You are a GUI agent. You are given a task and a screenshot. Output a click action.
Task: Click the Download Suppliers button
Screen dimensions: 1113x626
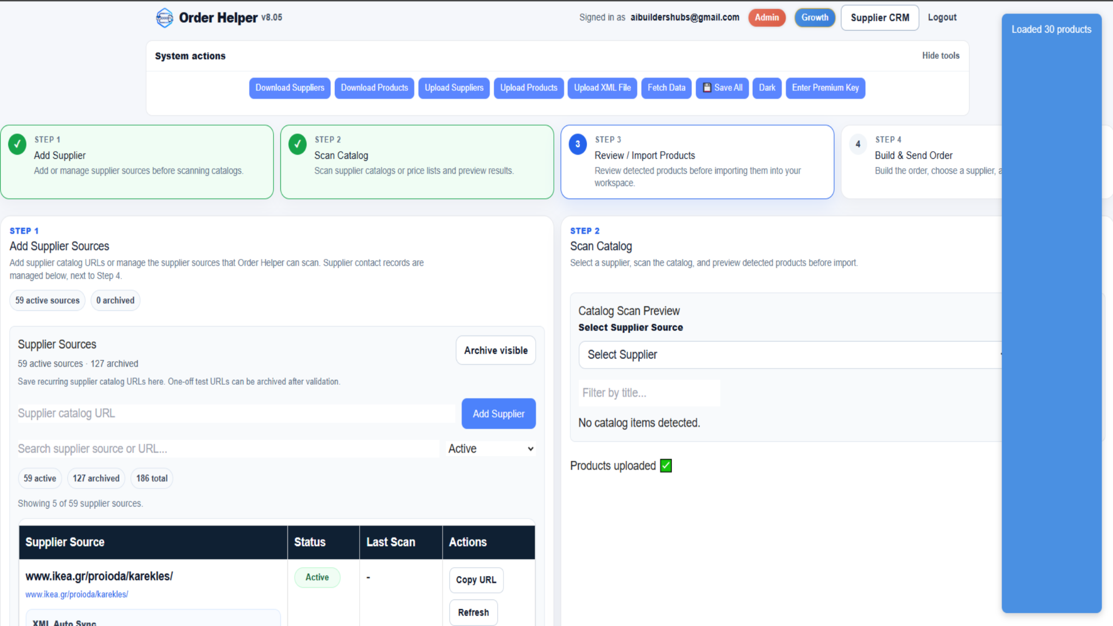290,88
